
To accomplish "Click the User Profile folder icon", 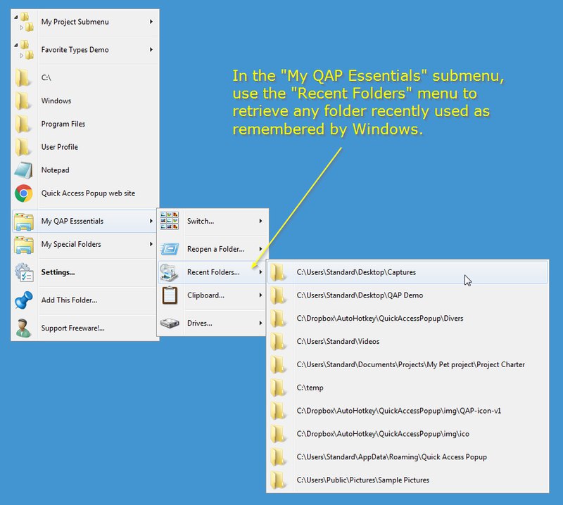I will click(x=23, y=147).
